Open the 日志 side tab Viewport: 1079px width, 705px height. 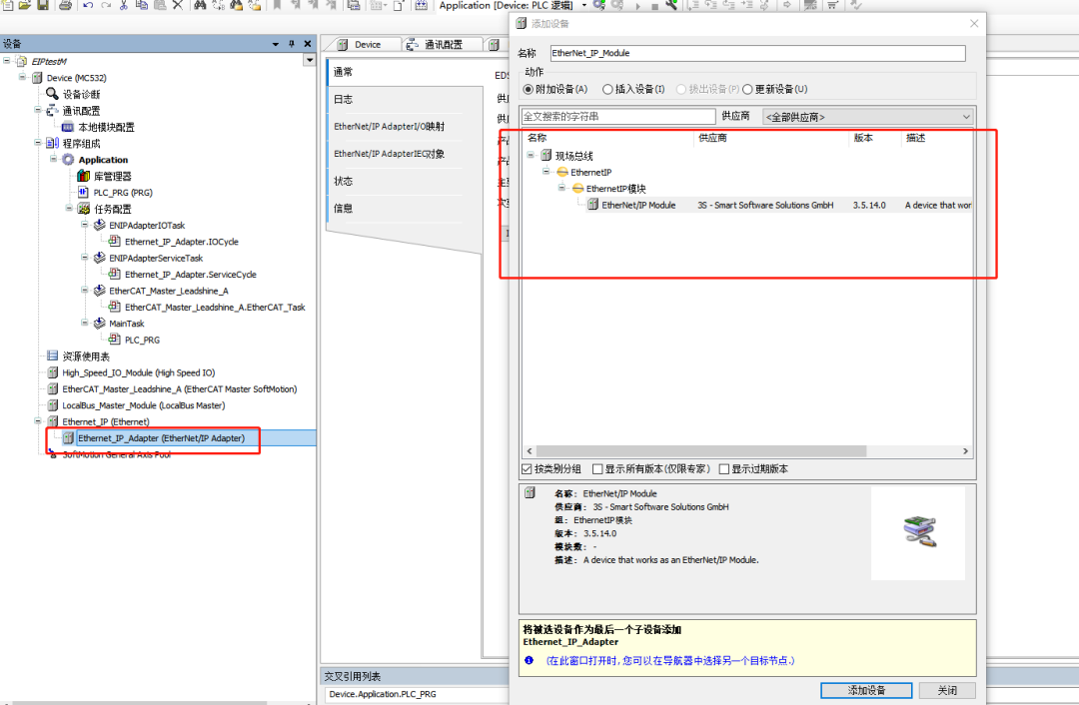pyautogui.click(x=343, y=99)
